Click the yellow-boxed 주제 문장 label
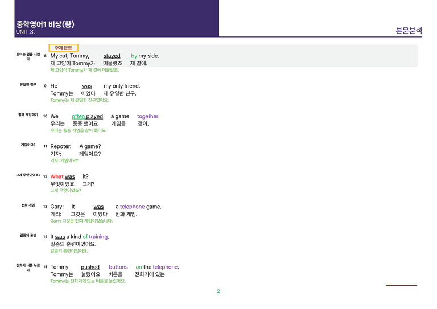Viewport: 437px width, 309px height. click(x=64, y=48)
